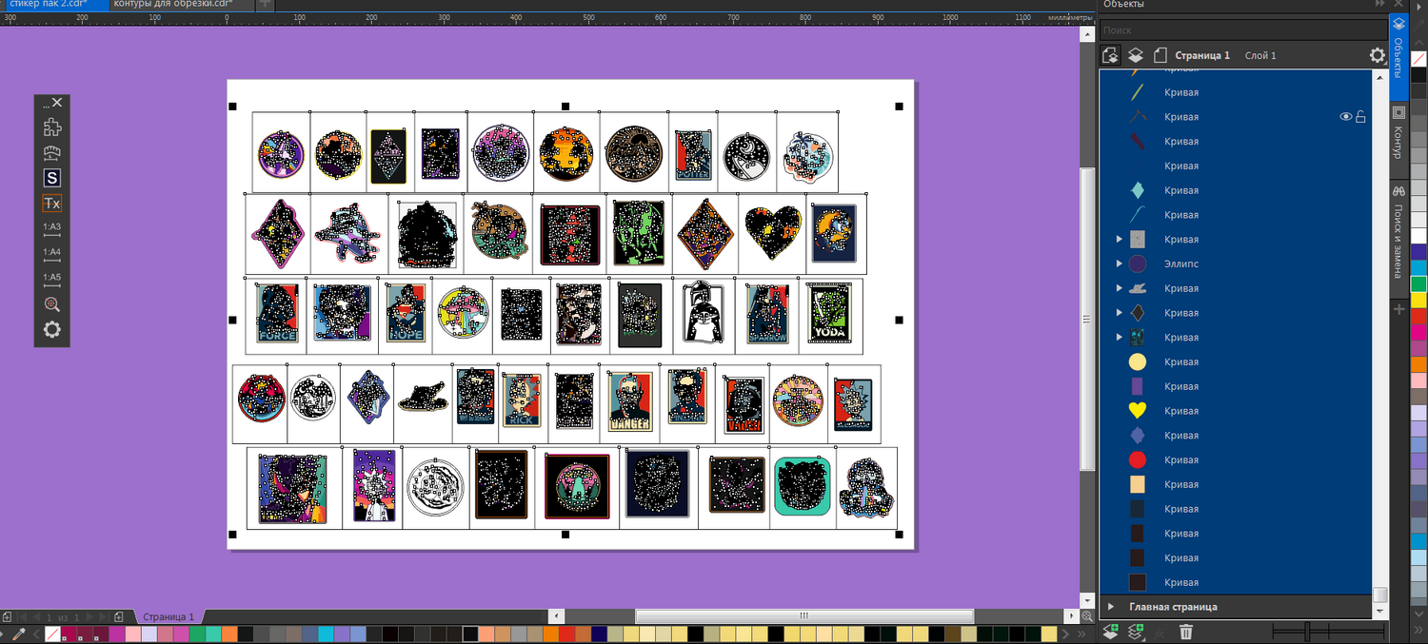Expand the Главная страница section

pos(1110,607)
